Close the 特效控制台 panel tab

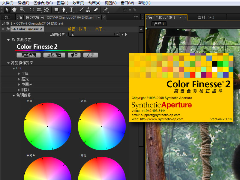click(104, 17)
